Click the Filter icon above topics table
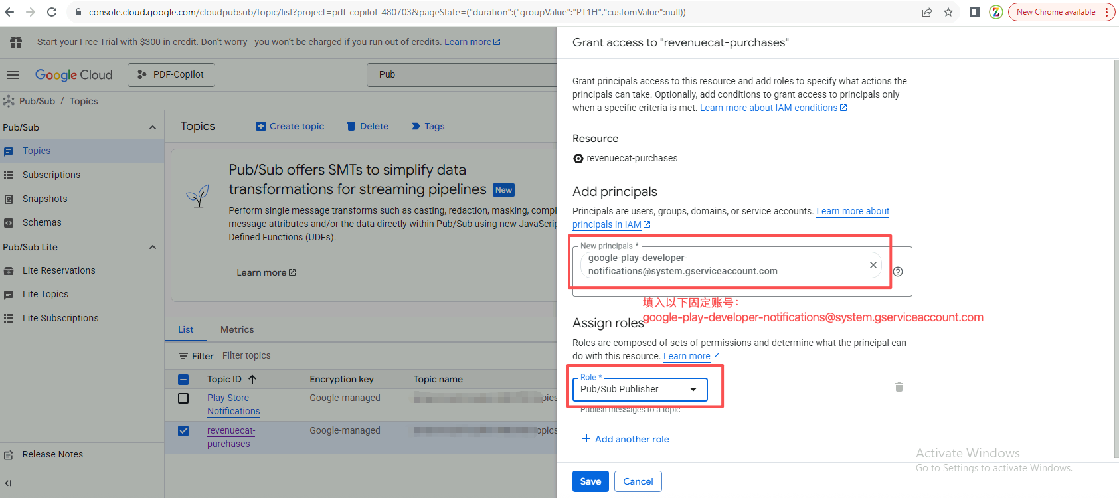This screenshot has height=498, width=1119. 183,356
